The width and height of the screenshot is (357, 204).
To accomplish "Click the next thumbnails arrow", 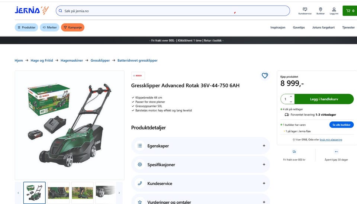I will coord(119,193).
